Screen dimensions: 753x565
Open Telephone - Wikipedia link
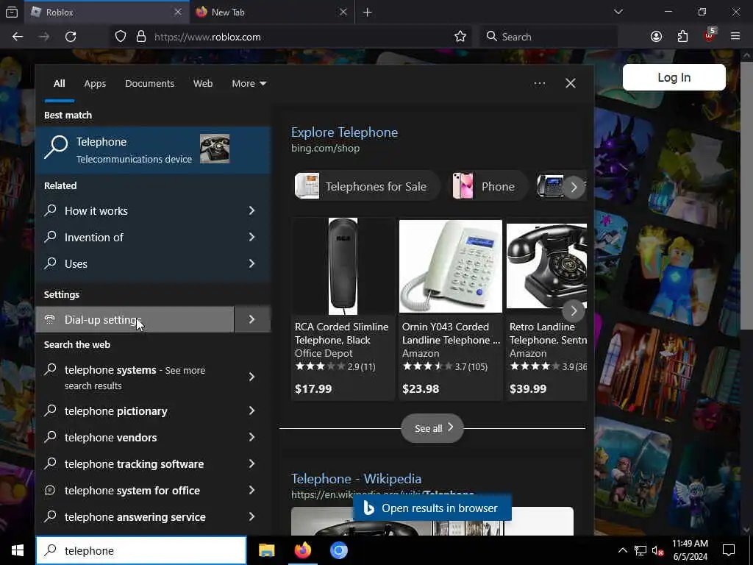(357, 478)
